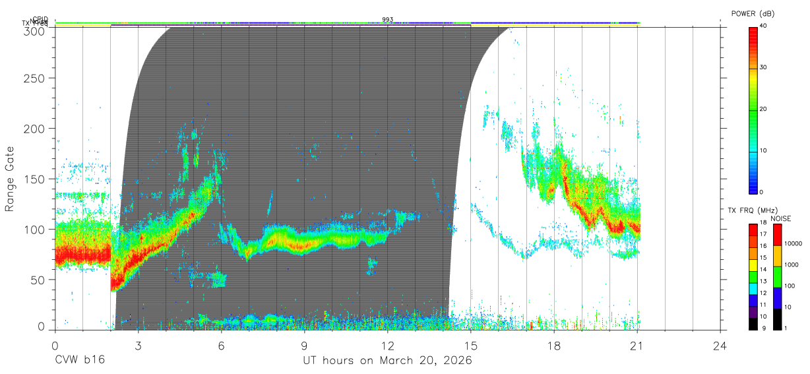
Task: Click the UT hours on March 20, 2026 label
Action: point(388,361)
